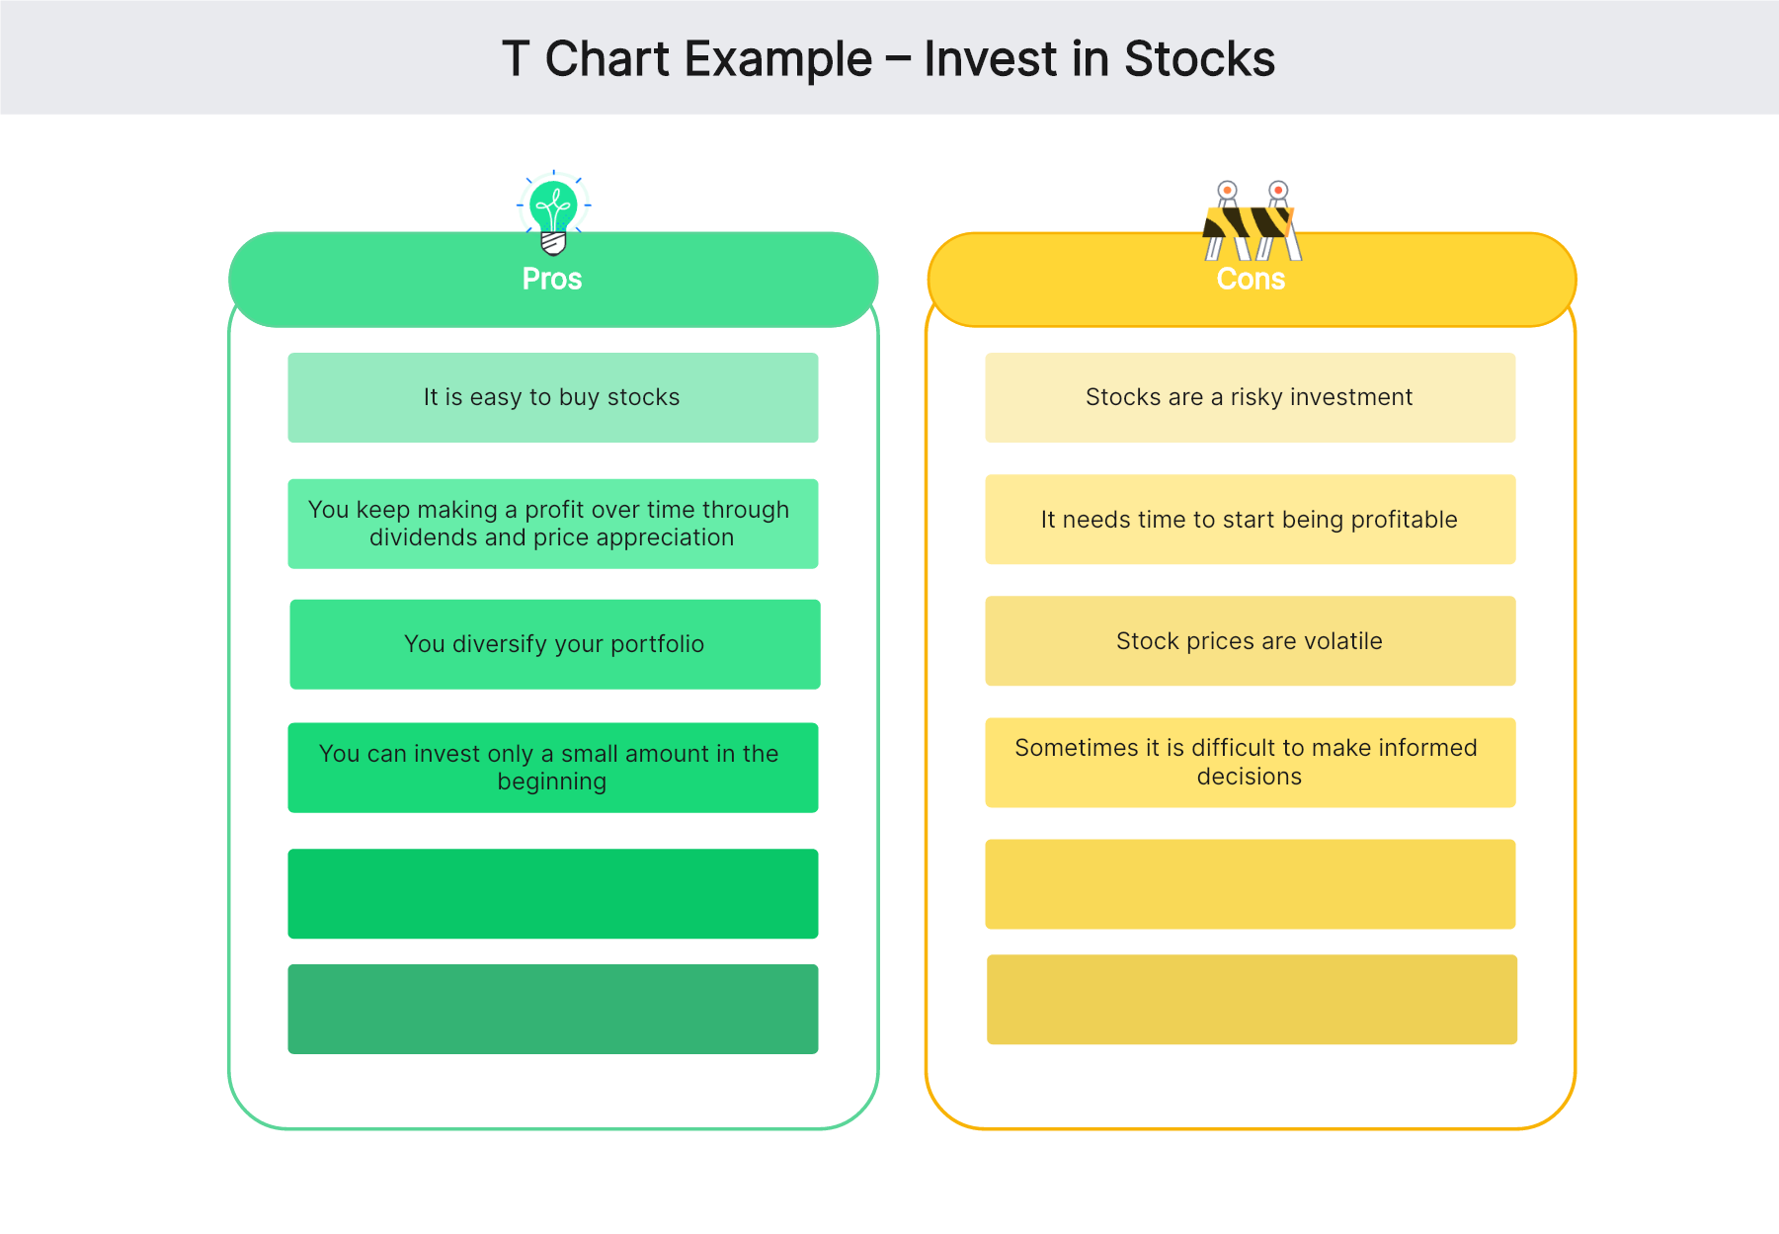Click the green lightbulb icon above Pros
The image size is (1779, 1234).
pos(553,210)
